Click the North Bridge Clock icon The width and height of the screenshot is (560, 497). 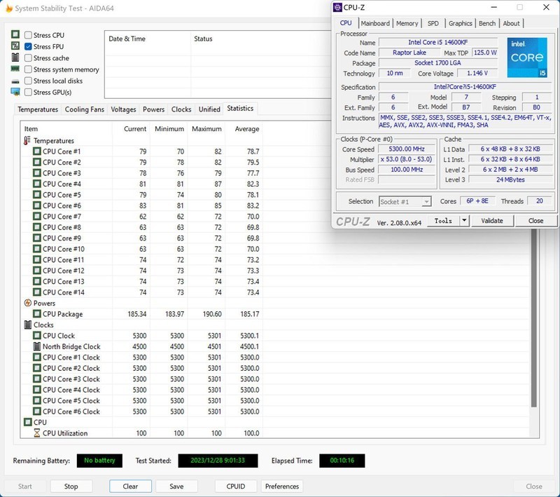(37, 346)
